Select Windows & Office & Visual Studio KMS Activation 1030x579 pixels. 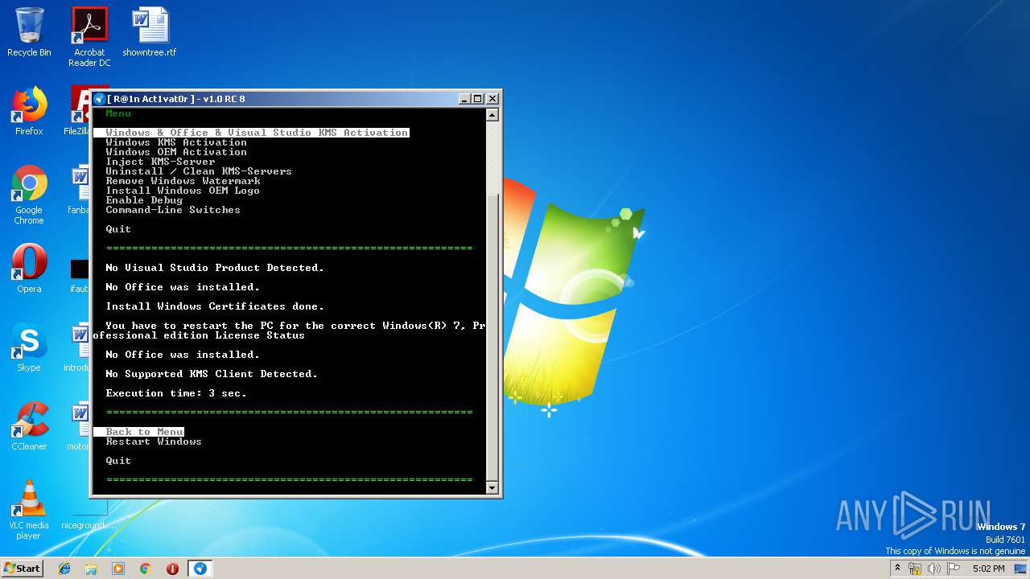(x=251, y=133)
